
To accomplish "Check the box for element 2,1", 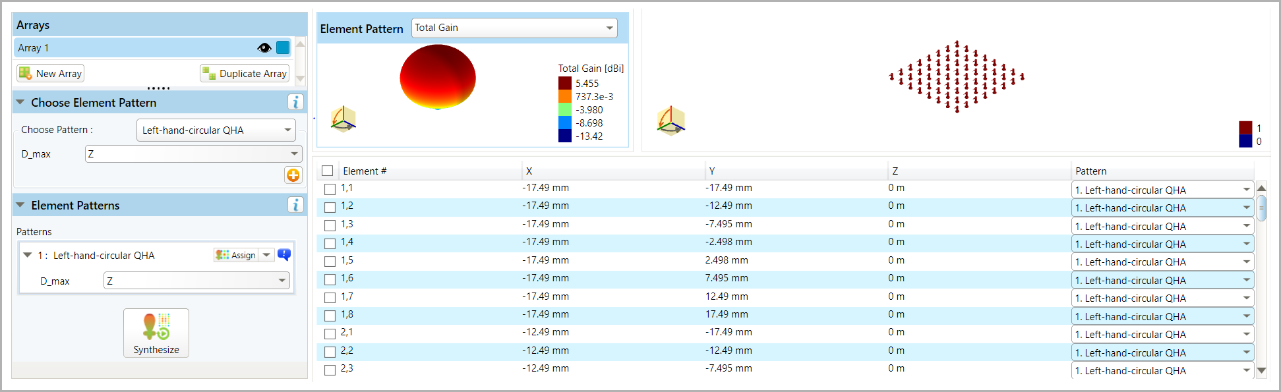I will (330, 334).
